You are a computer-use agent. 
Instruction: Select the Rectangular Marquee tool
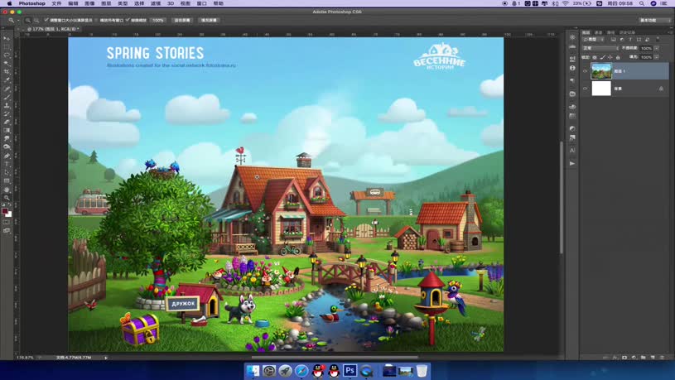pos(7,47)
